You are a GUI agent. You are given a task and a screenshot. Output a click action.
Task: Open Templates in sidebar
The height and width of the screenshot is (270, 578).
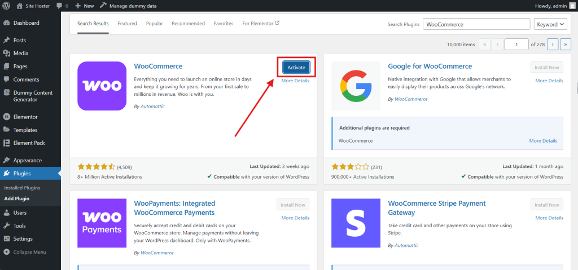pyautogui.click(x=25, y=130)
